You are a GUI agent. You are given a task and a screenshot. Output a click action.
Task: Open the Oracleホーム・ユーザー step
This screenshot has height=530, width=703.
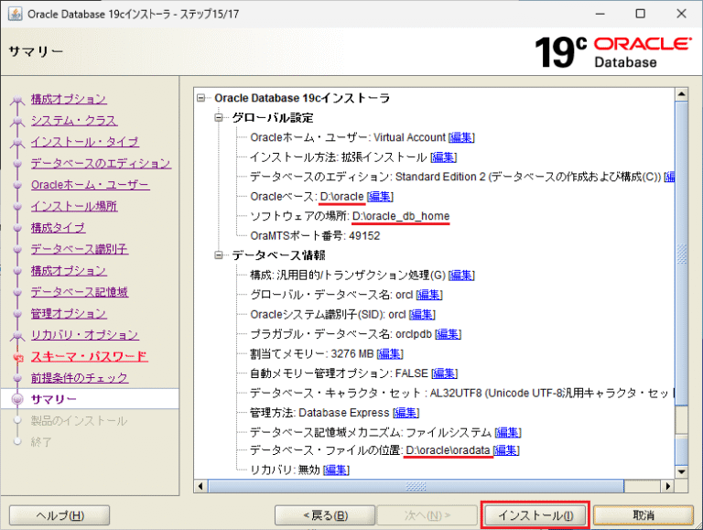click(x=90, y=185)
